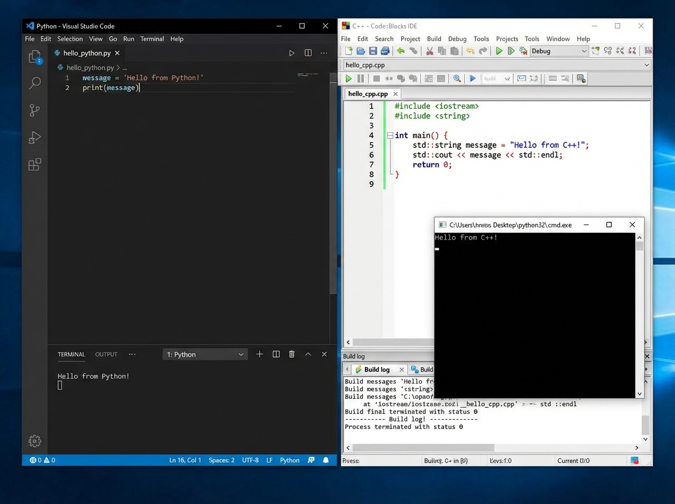Toggle the notifications bell in VS Code
This screenshot has width=675, height=504.
coord(325,460)
